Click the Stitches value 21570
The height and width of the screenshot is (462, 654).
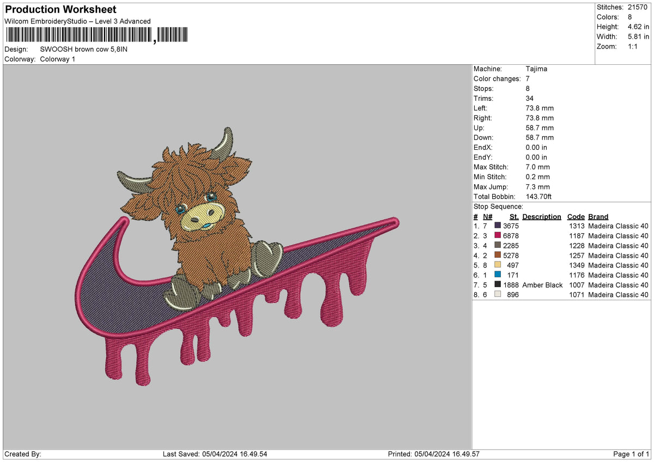639,7
